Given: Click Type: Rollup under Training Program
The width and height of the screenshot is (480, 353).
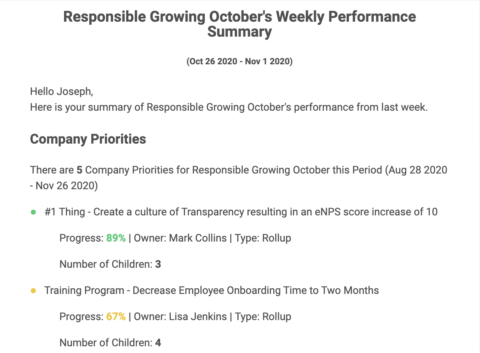Looking at the screenshot, I should click(263, 317).
